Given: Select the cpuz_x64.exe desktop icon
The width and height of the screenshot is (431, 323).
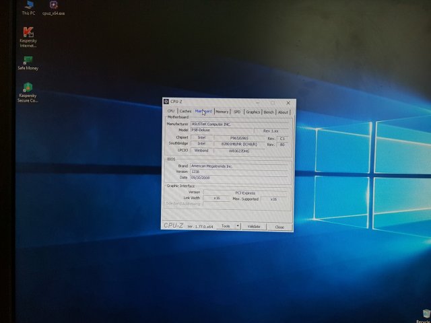Looking at the screenshot, I should coord(53,6).
